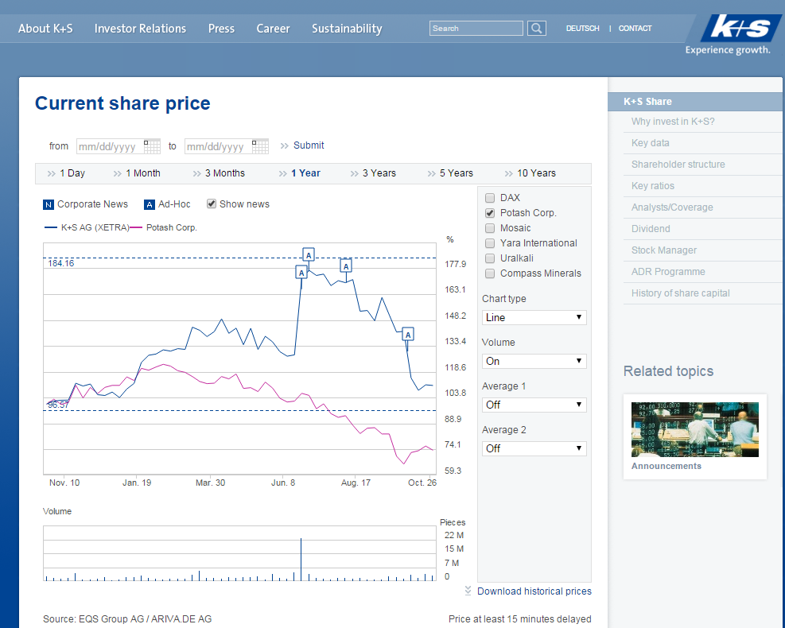
Task: Click the Announcements thumbnail image
Action: pos(694,429)
